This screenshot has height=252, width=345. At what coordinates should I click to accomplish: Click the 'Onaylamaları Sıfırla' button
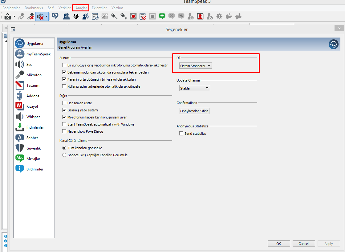pos(194,111)
